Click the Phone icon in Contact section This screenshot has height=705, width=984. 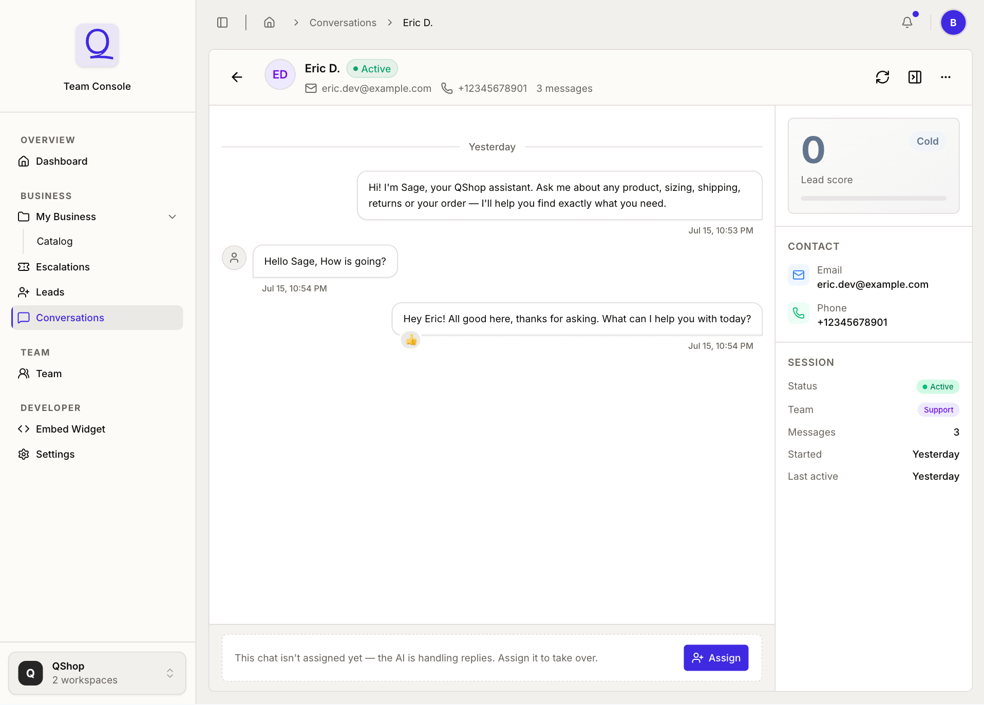coord(799,313)
